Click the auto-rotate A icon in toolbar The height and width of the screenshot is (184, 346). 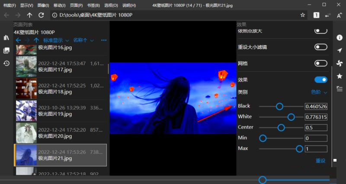[x=340, y=15]
